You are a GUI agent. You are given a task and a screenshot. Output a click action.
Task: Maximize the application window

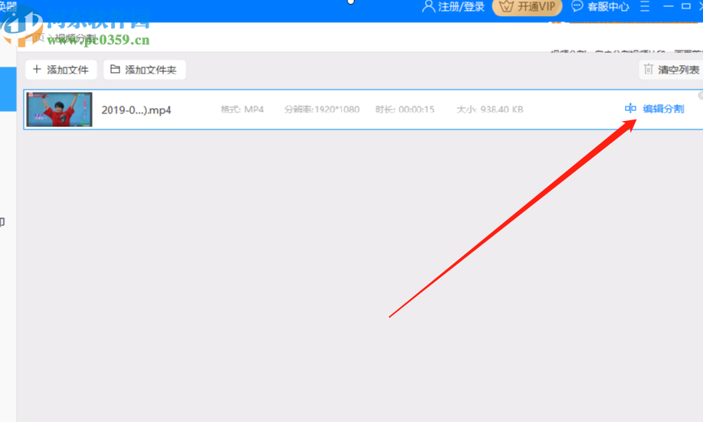click(x=686, y=6)
